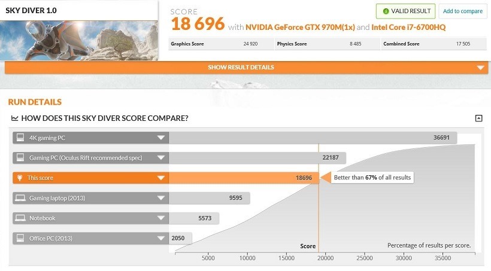Click the monitor icon next to Gaming PC Oculus Rift

(20, 157)
